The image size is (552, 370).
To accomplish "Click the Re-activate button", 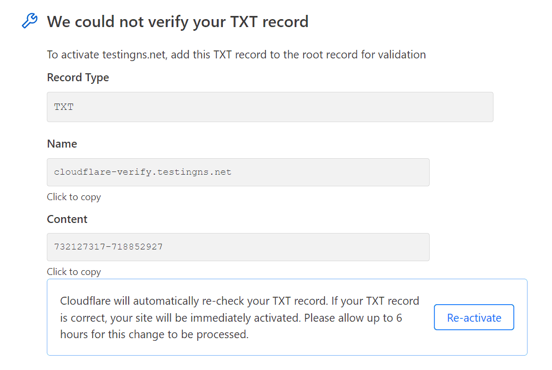I will pyautogui.click(x=474, y=317).
